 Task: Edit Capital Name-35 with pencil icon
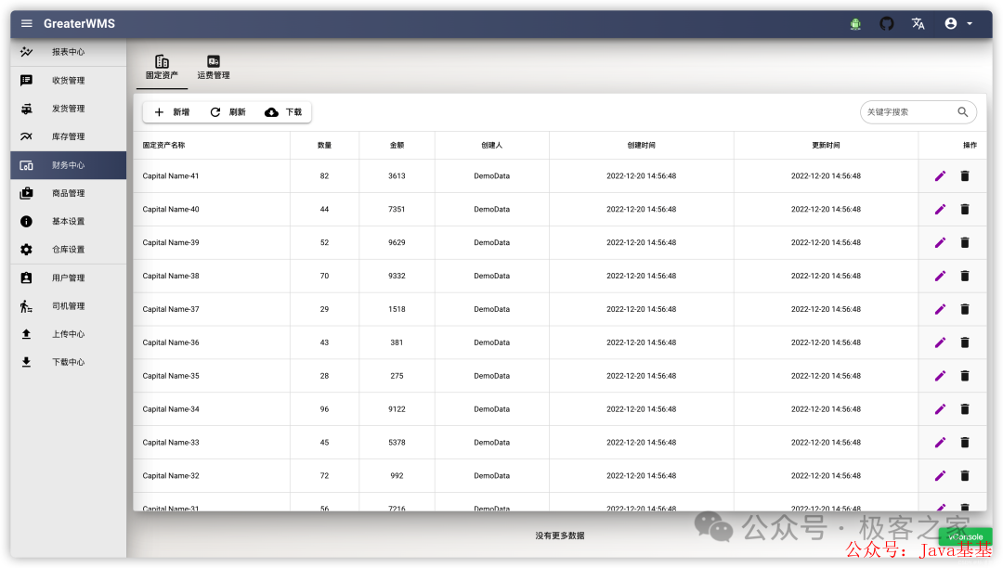pyautogui.click(x=940, y=376)
